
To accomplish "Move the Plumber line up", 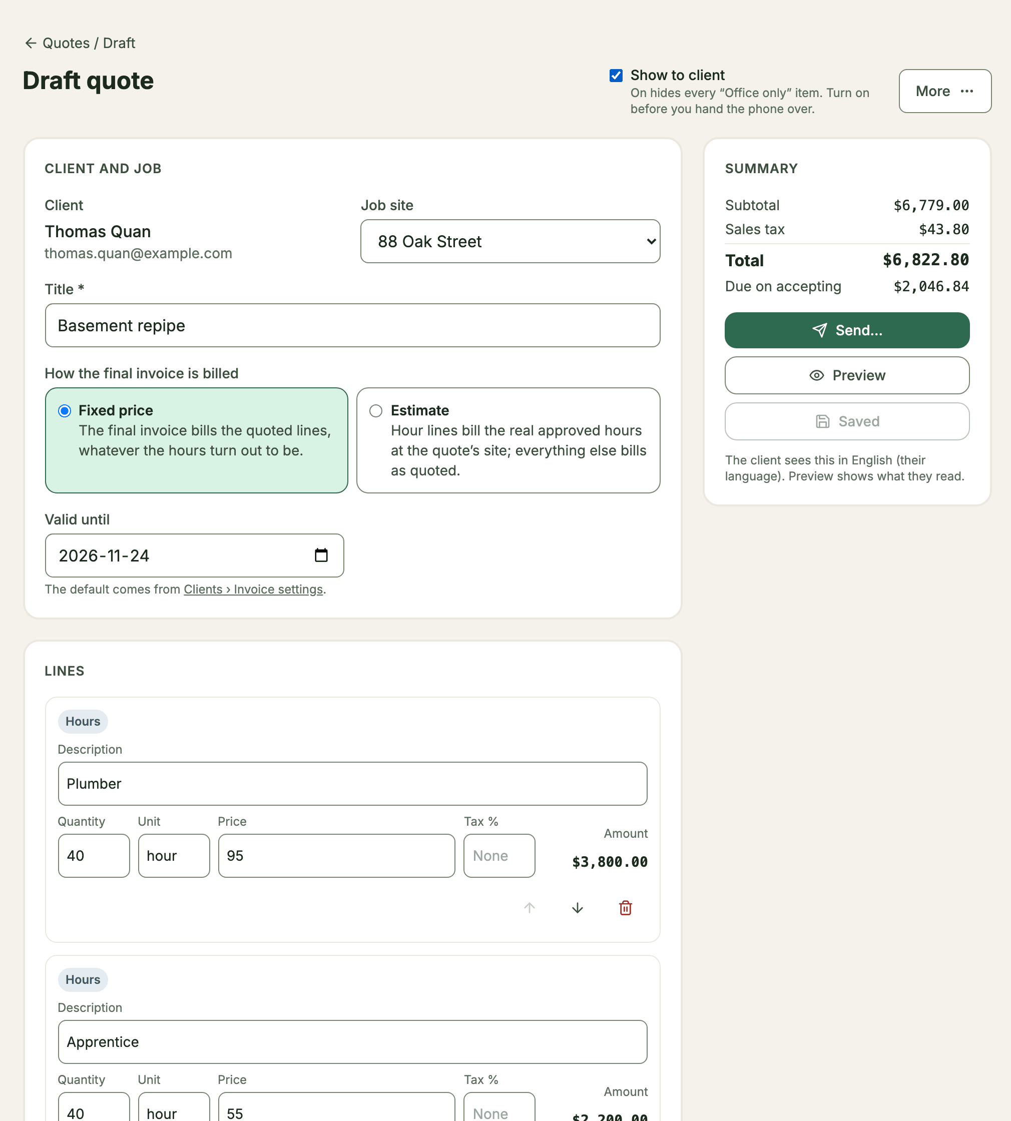I will click(530, 908).
